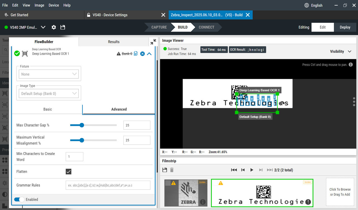Click the Max Character Gap % value field
The width and height of the screenshot is (358, 210).
[137, 125]
